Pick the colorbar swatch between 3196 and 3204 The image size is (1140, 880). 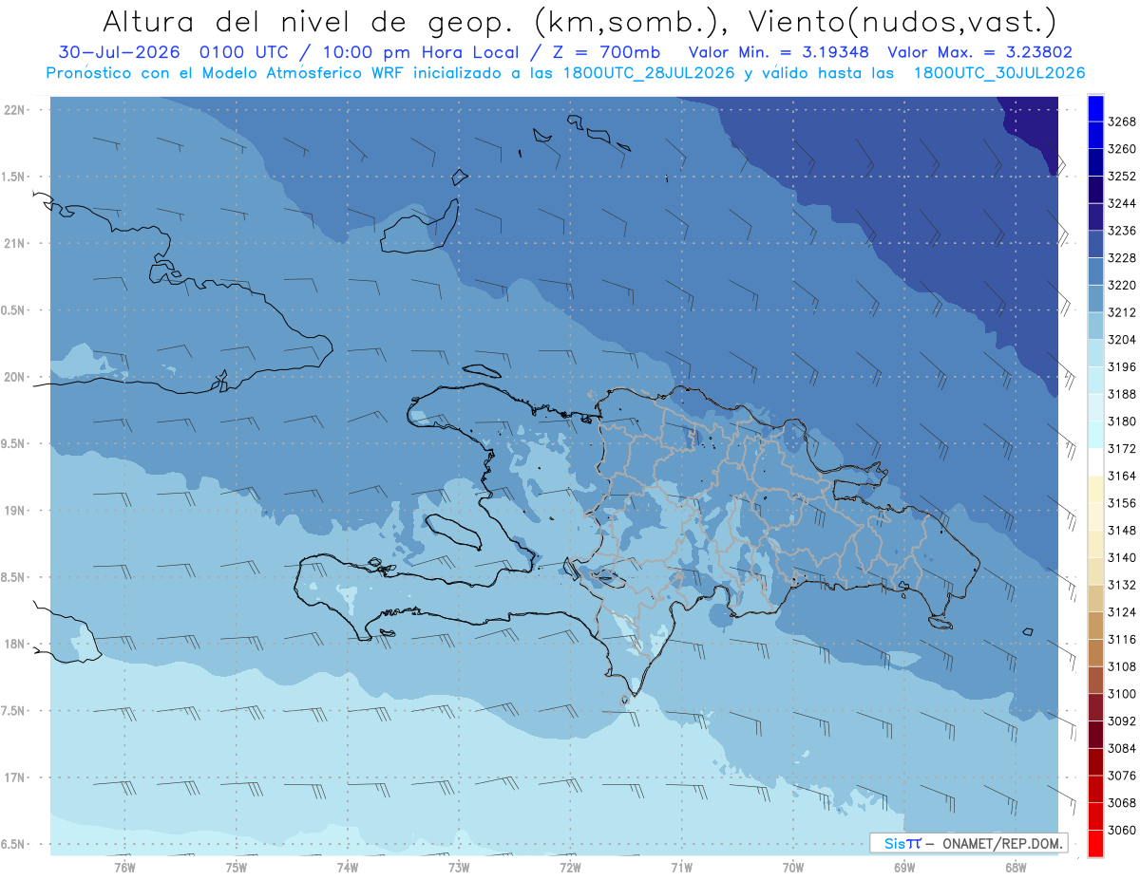1095,353
